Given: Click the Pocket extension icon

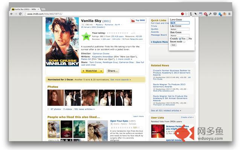Looking at the screenshot, I should [x=215, y=14].
